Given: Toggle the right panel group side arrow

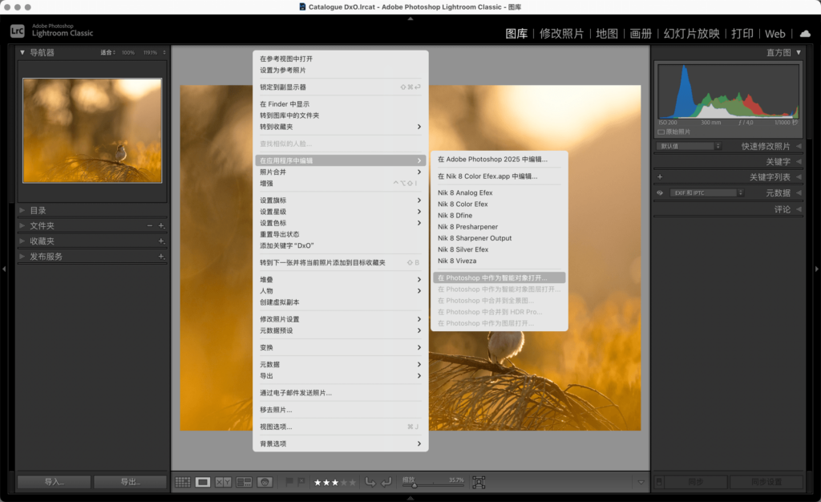Looking at the screenshot, I should click(x=816, y=269).
